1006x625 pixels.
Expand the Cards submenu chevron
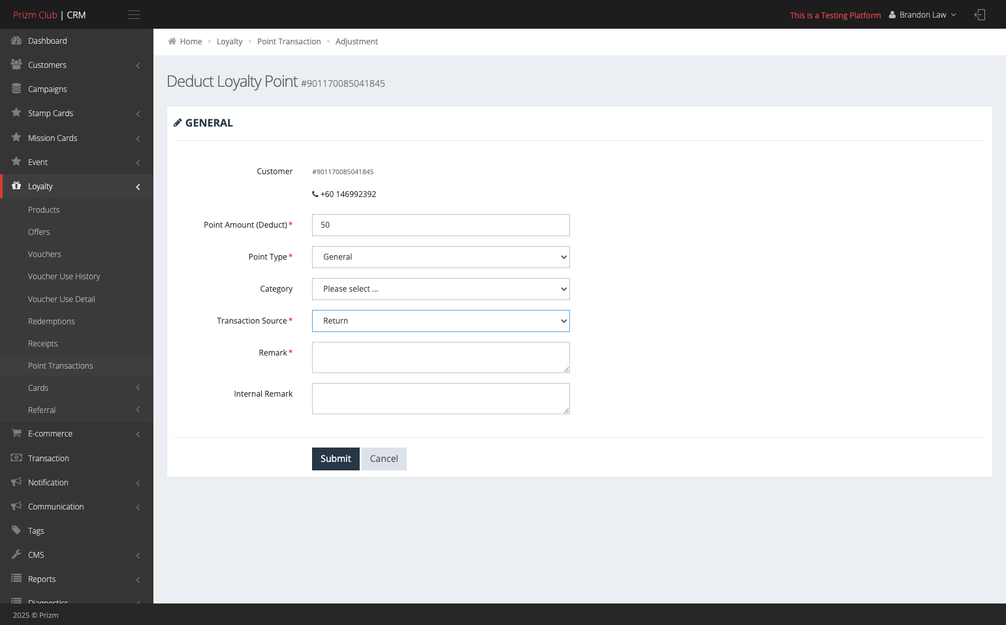click(138, 388)
